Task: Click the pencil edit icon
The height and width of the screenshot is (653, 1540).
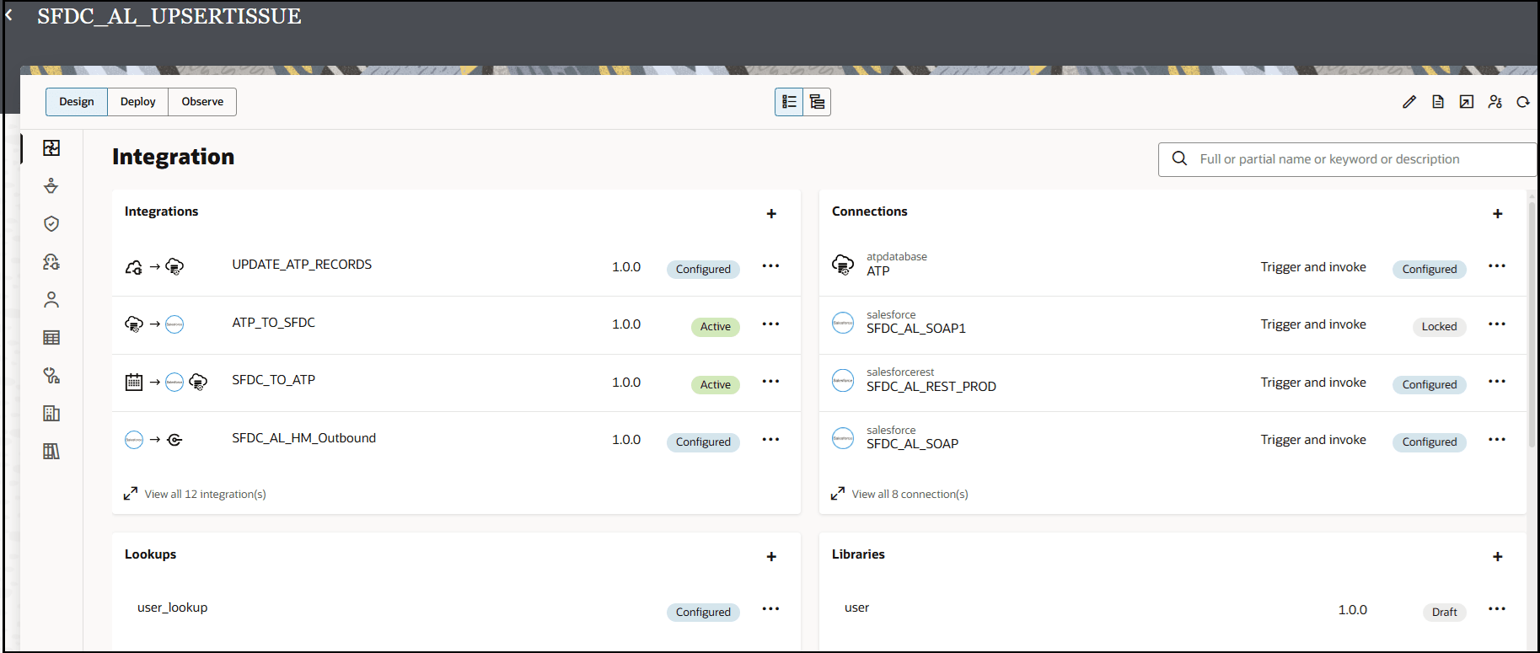Action: click(1409, 102)
